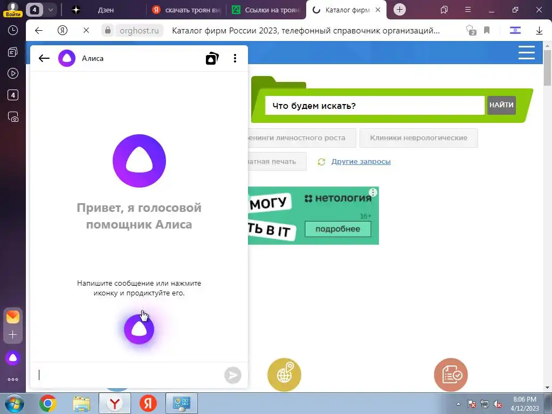Click the large Alice logo
Screen dimensions: 552x414
(x=139, y=161)
